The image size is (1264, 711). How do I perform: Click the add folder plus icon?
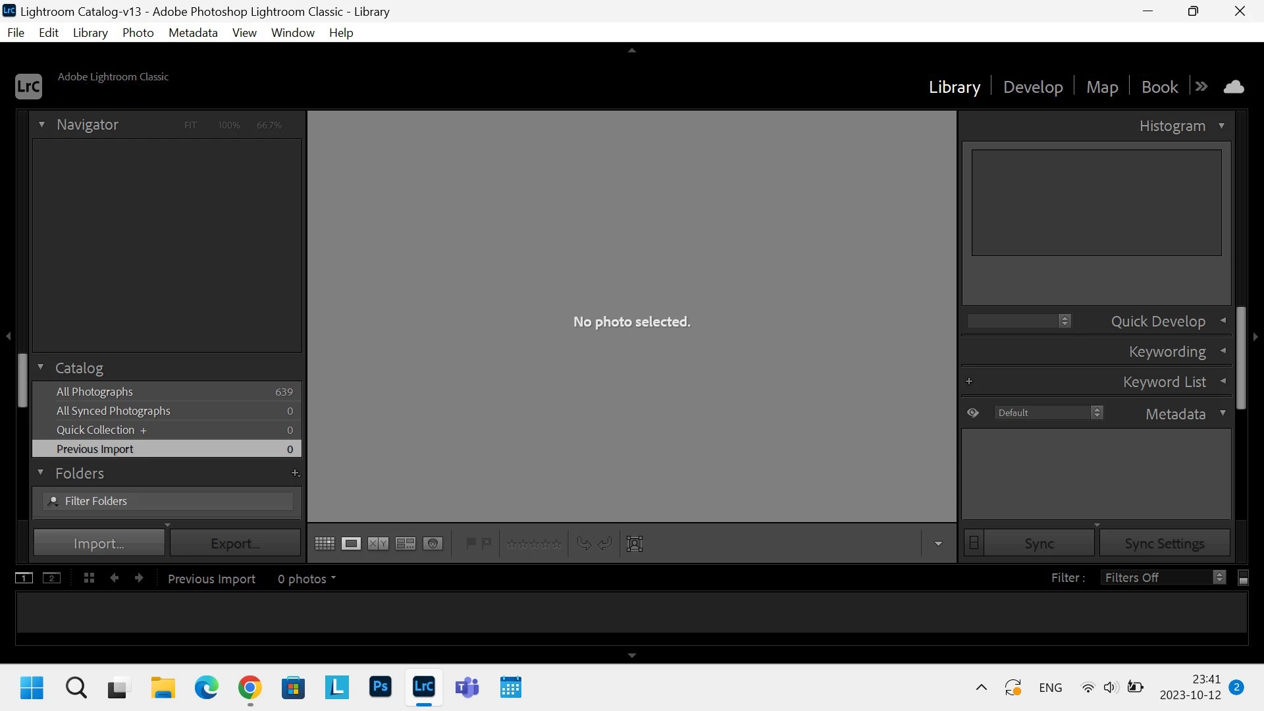295,473
